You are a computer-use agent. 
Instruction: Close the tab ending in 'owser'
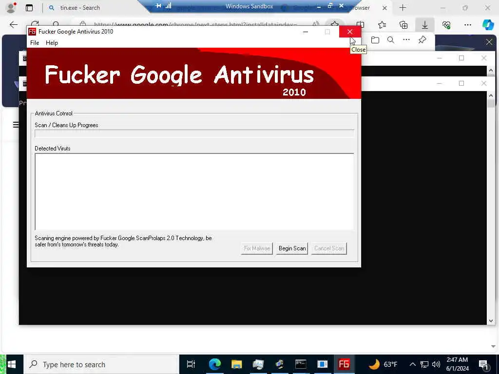pyautogui.click(x=384, y=8)
